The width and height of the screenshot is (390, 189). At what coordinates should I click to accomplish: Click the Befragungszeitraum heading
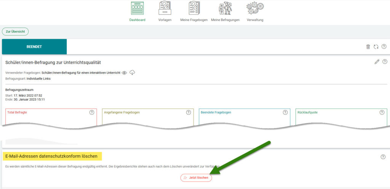pos(19,90)
